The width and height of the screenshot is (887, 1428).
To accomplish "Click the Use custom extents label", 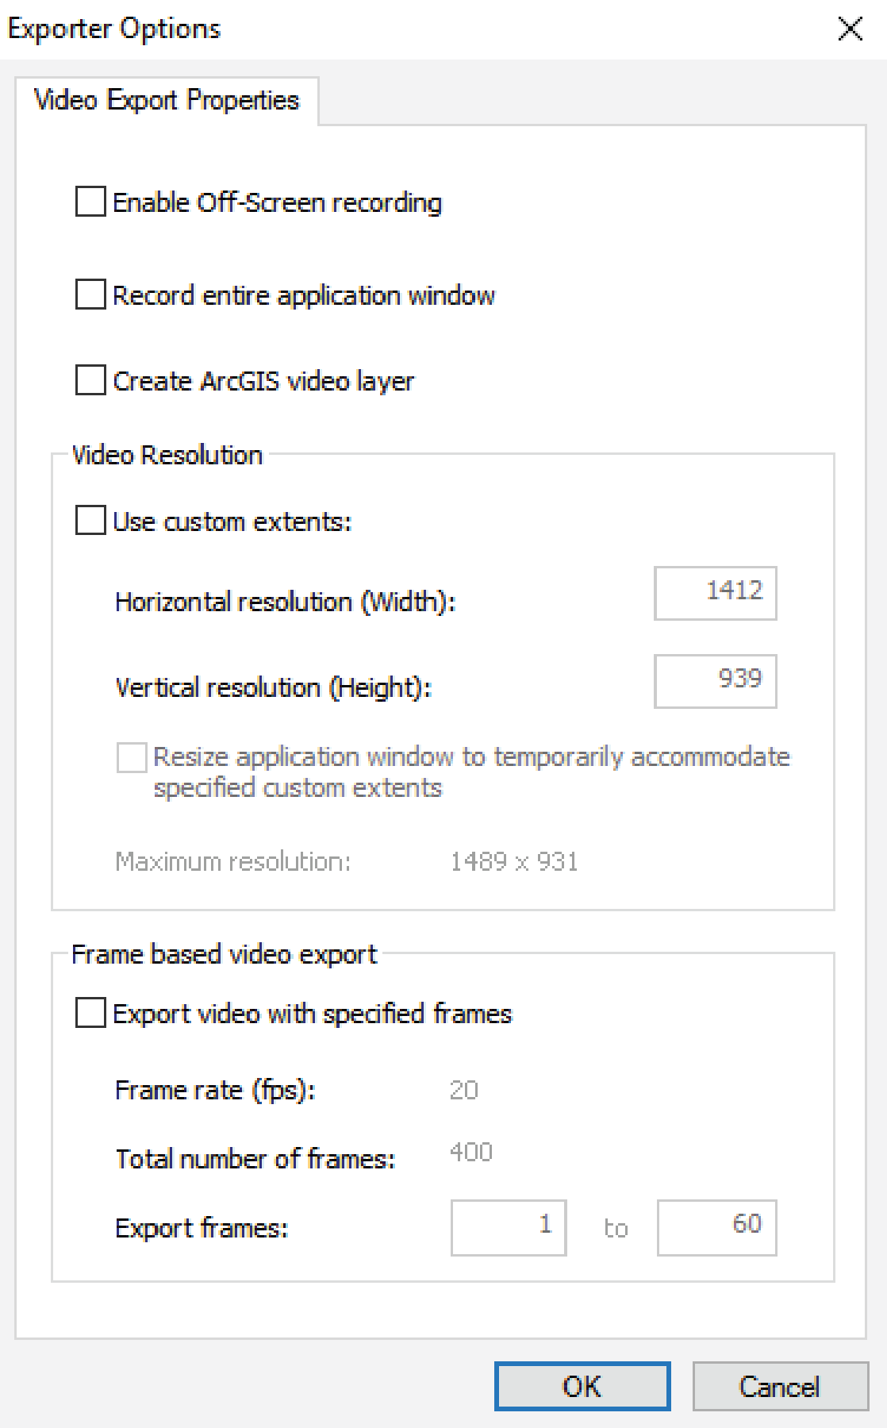I will coord(232,522).
